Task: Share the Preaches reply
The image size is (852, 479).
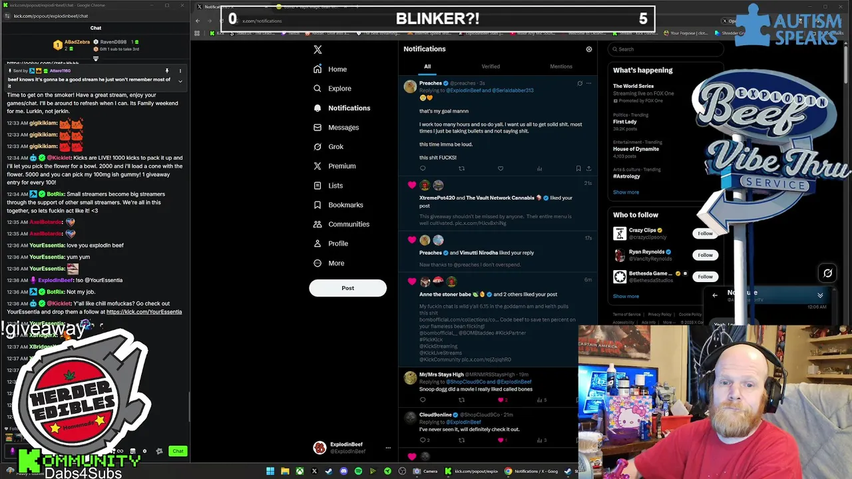Action: (588, 168)
